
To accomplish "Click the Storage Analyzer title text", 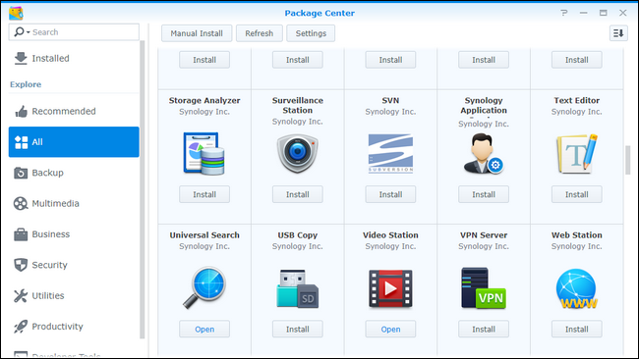I will (x=204, y=100).
